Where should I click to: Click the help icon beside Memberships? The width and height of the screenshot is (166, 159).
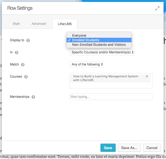coord(33,97)
